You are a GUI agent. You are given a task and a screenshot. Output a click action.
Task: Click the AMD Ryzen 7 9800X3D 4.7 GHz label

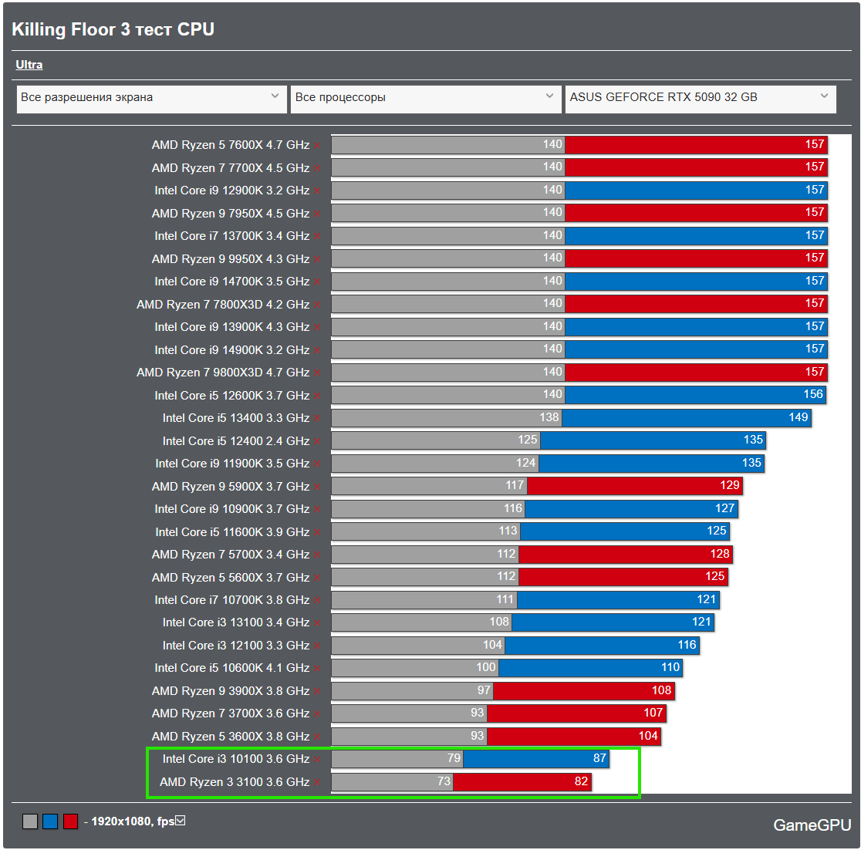point(223,373)
